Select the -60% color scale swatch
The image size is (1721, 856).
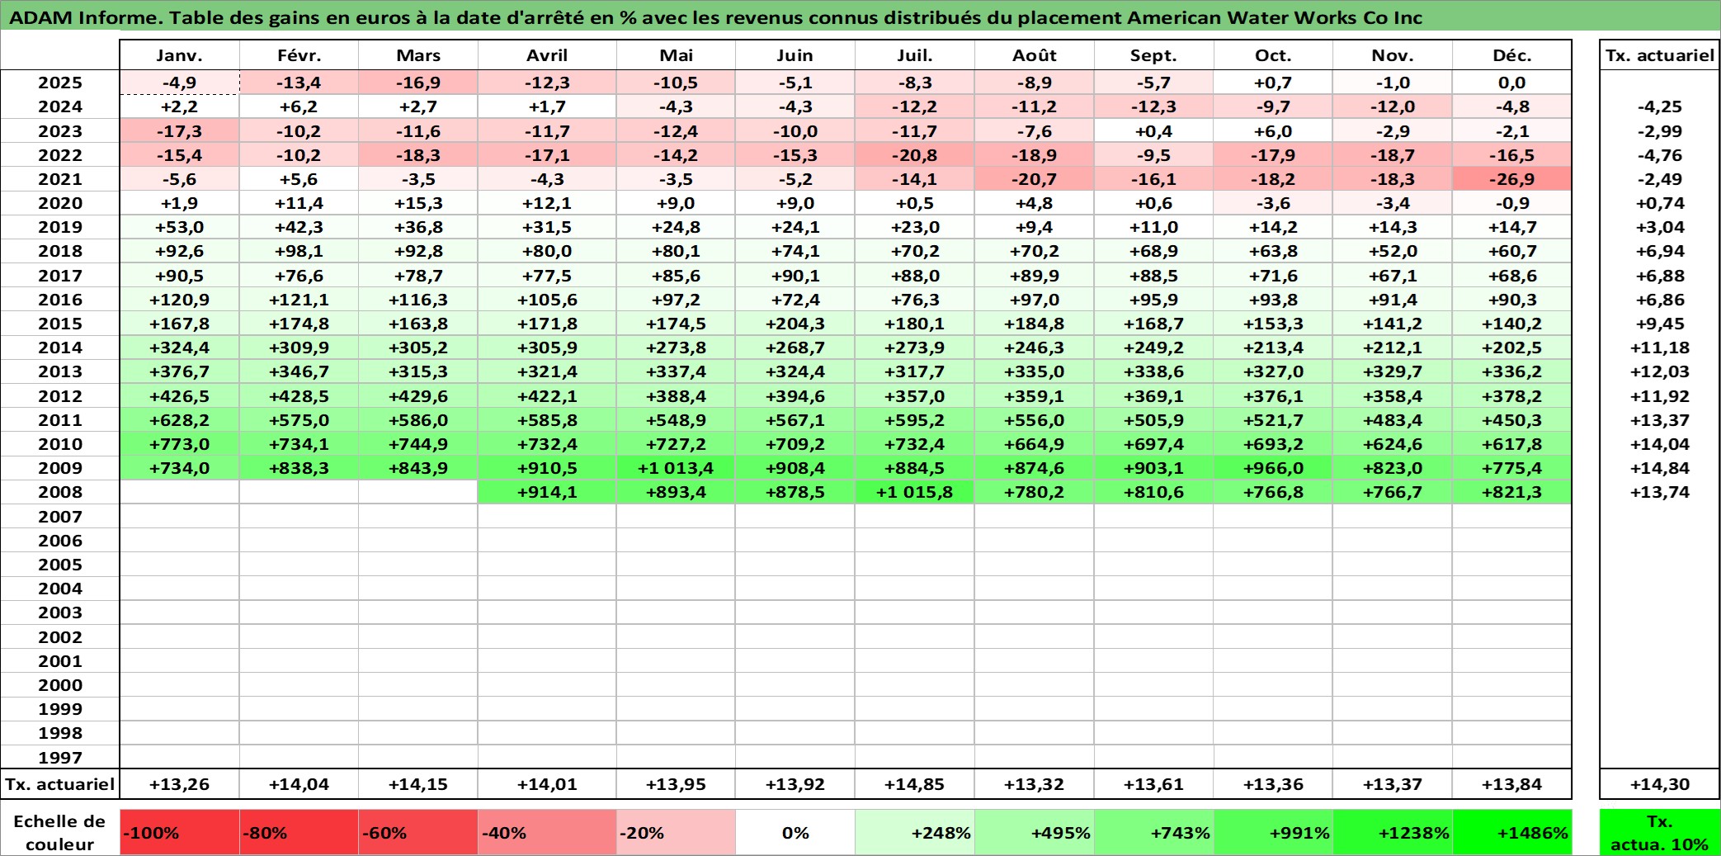[x=418, y=832]
